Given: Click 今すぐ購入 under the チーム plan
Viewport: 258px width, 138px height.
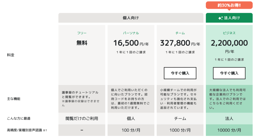Looking at the screenshot, I should pyautogui.click(x=180, y=73).
